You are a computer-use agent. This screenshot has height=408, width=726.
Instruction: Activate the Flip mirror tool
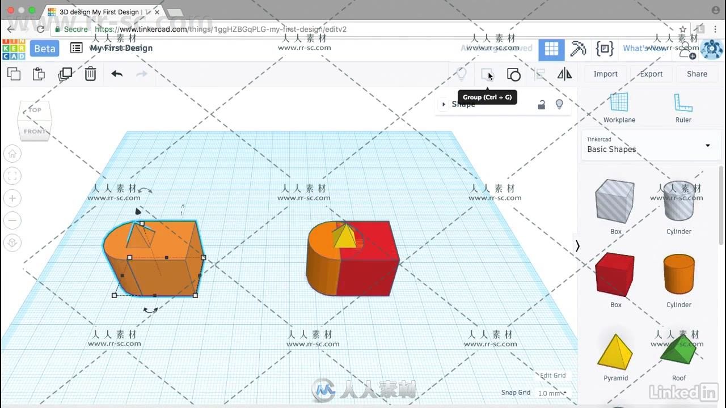564,74
